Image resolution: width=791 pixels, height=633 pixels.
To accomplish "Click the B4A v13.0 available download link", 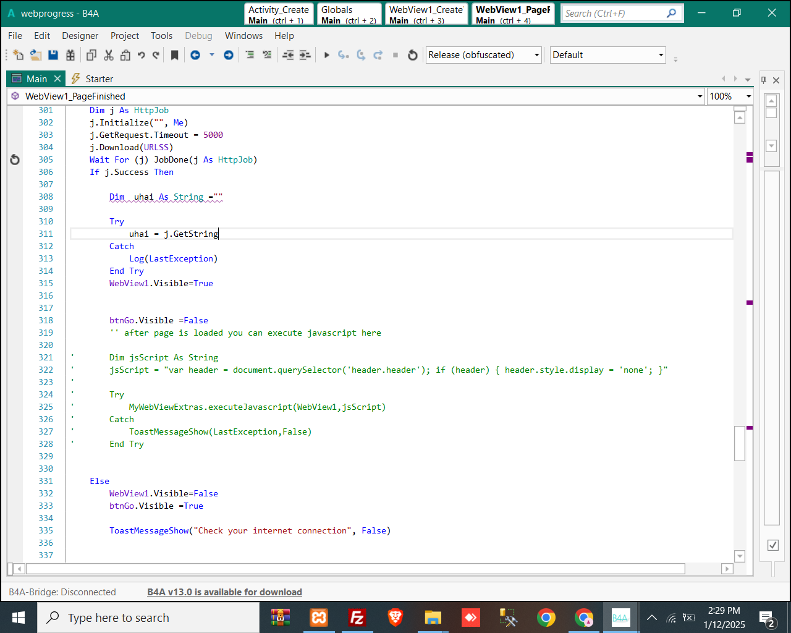I will pyautogui.click(x=224, y=592).
